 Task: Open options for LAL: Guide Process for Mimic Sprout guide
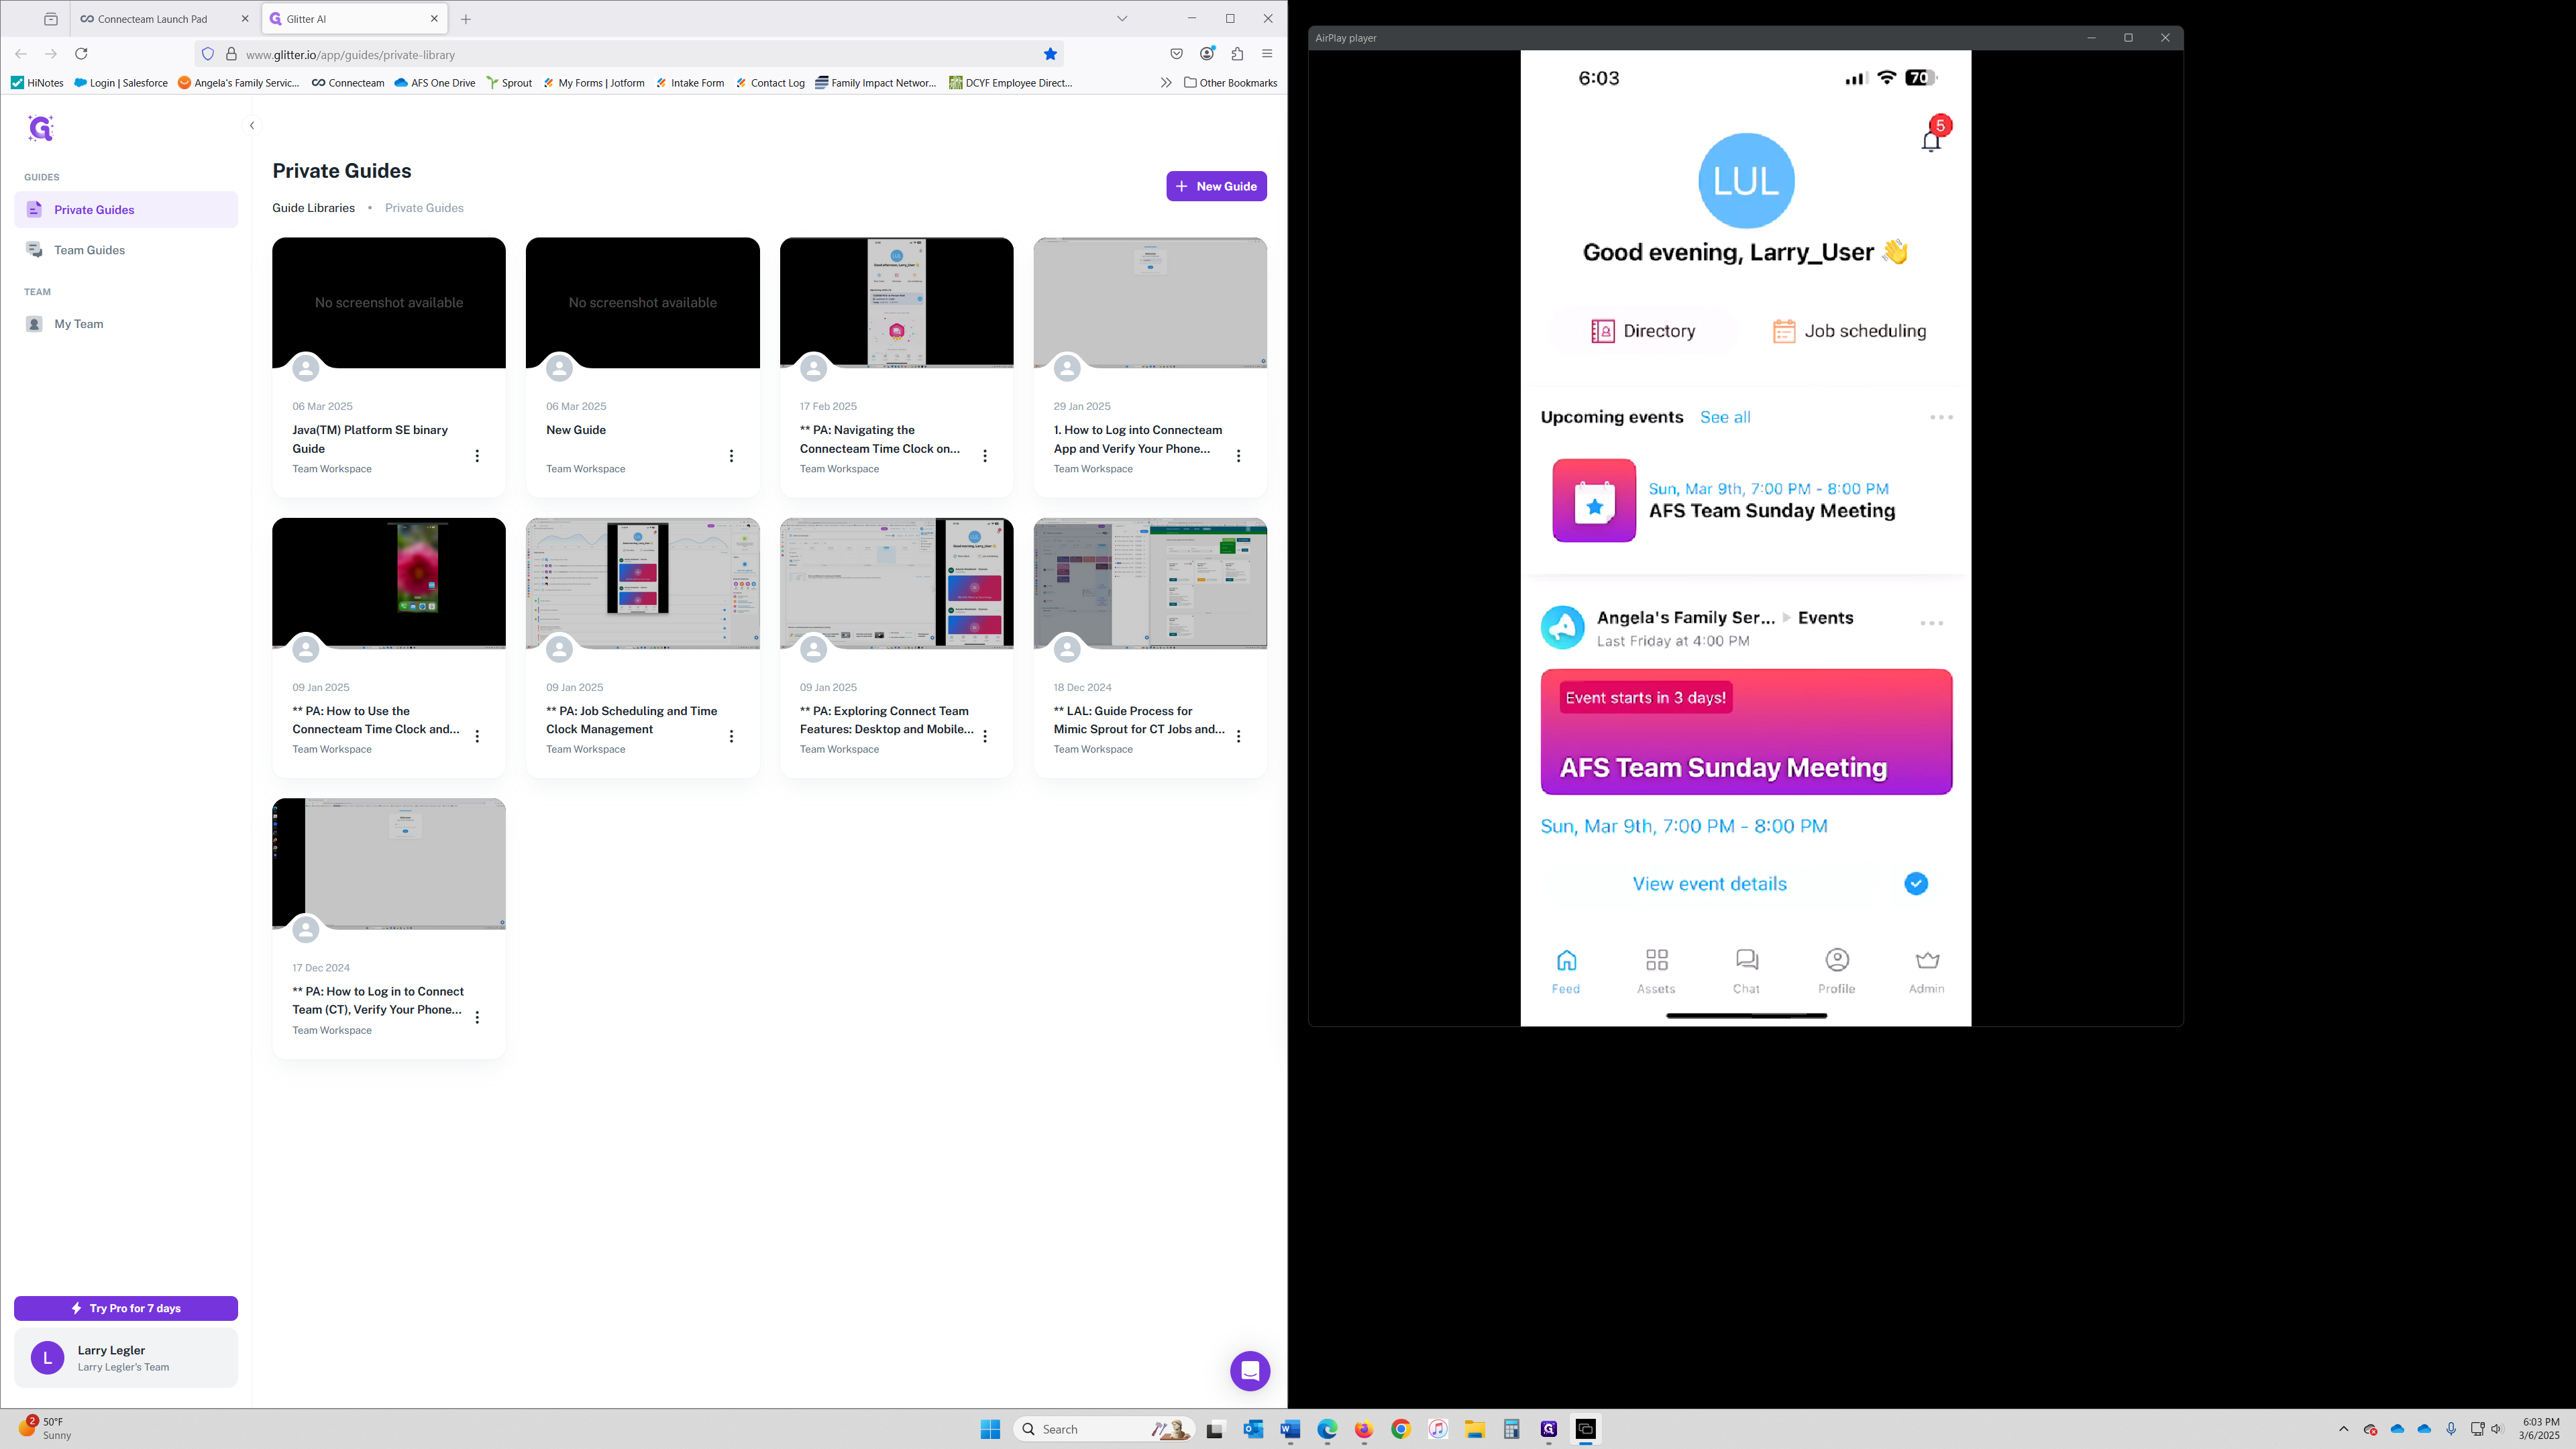click(x=1238, y=736)
